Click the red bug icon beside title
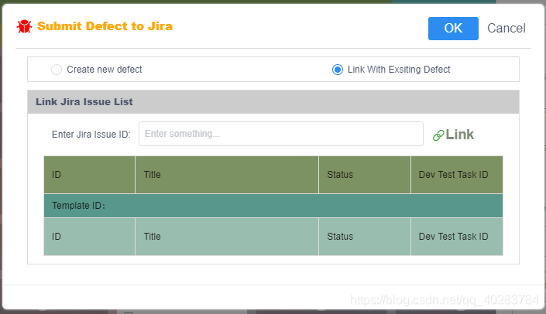Screen dimensions: 546x314 [x=24, y=26]
